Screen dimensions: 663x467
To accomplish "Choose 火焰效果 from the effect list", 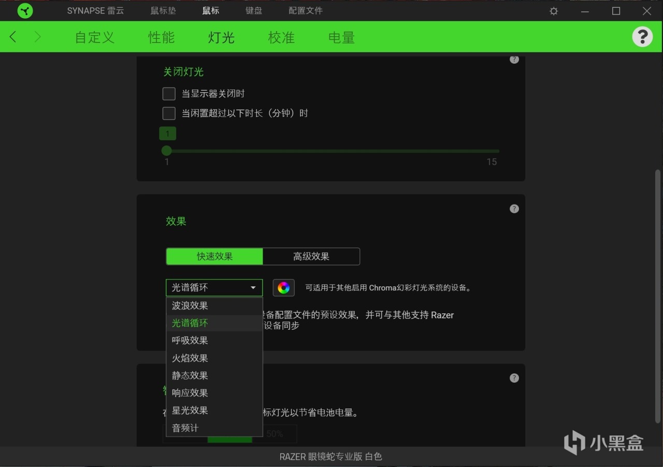I will click(x=214, y=358).
